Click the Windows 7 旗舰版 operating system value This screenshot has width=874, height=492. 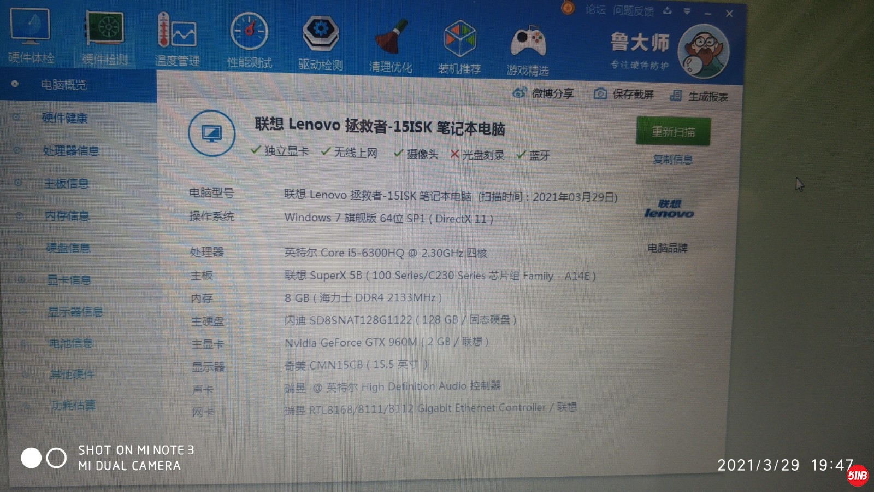[389, 218]
